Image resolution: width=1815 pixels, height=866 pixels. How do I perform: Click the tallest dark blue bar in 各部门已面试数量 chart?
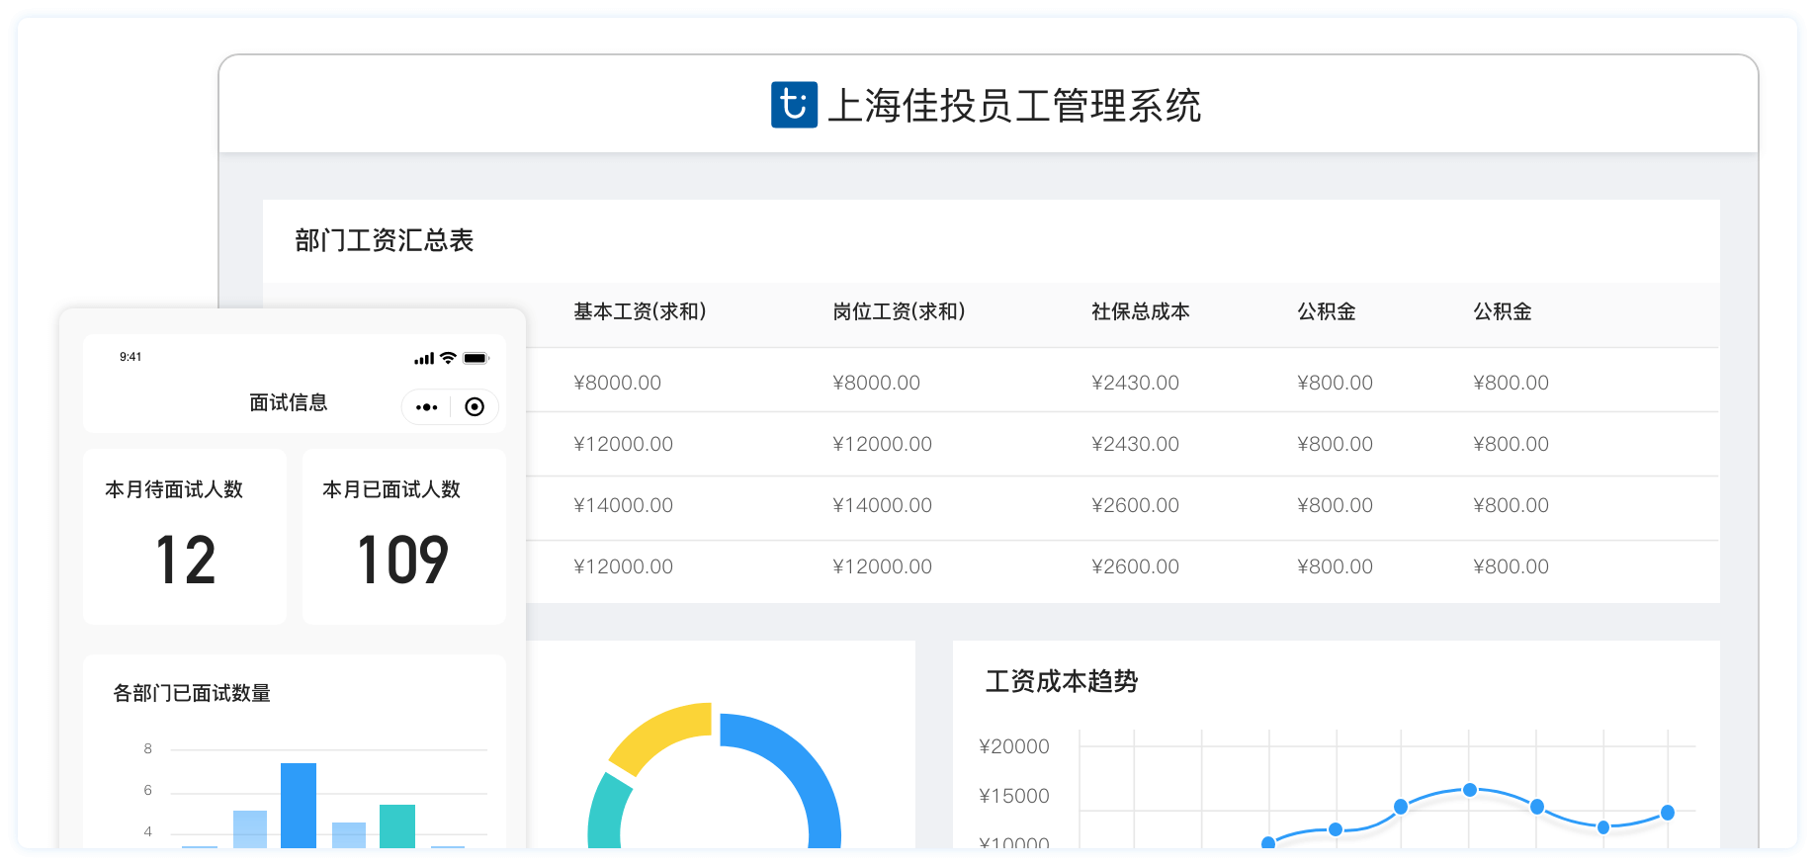tap(299, 805)
